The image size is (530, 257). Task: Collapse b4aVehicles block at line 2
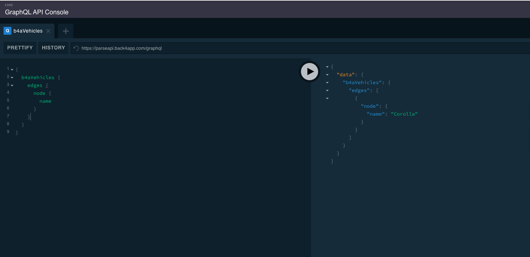(x=12, y=77)
